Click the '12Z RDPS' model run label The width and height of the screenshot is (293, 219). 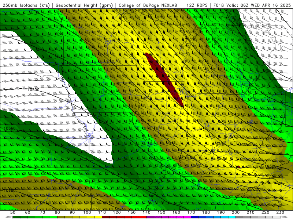click(197, 5)
